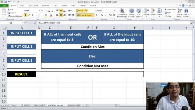Toggle Bold formatting
This screenshot has width=195, height=110.
click(x=26, y=15)
